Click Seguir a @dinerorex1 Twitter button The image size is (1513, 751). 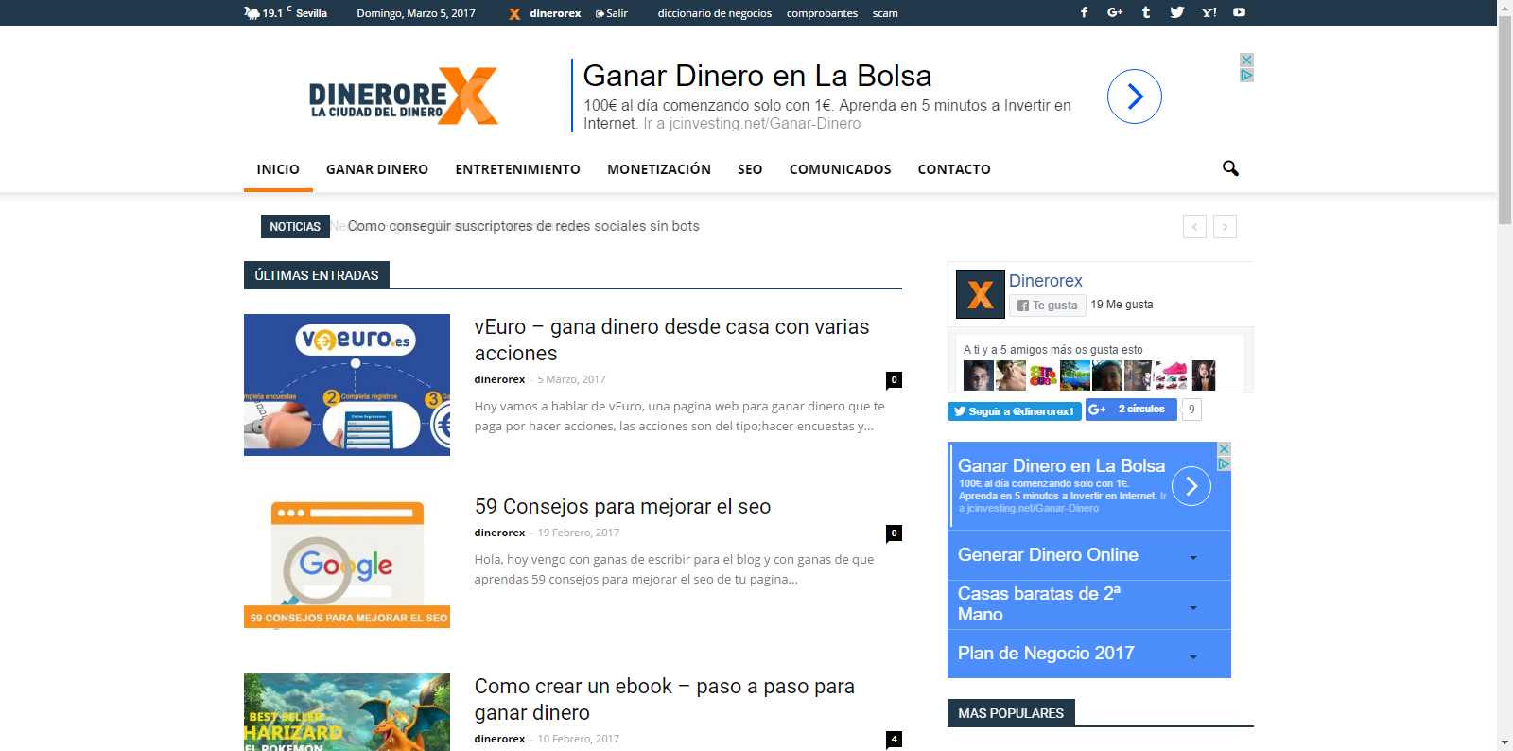pyautogui.click(x=1015, y=411)
